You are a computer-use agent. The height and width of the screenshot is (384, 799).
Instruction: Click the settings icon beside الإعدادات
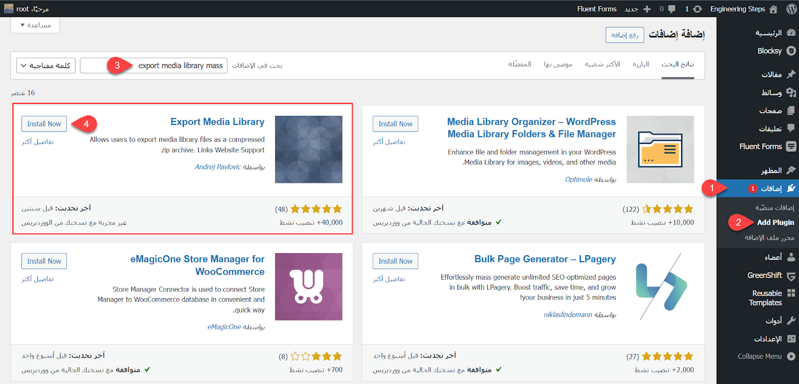coord(791,339)
